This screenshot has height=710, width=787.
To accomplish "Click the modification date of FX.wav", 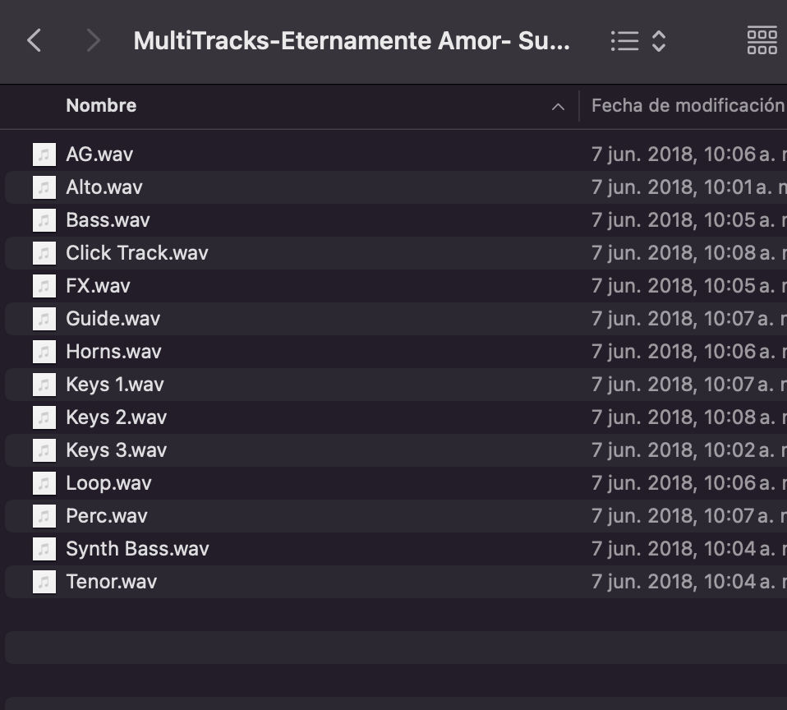I will [x=688, y=286].
